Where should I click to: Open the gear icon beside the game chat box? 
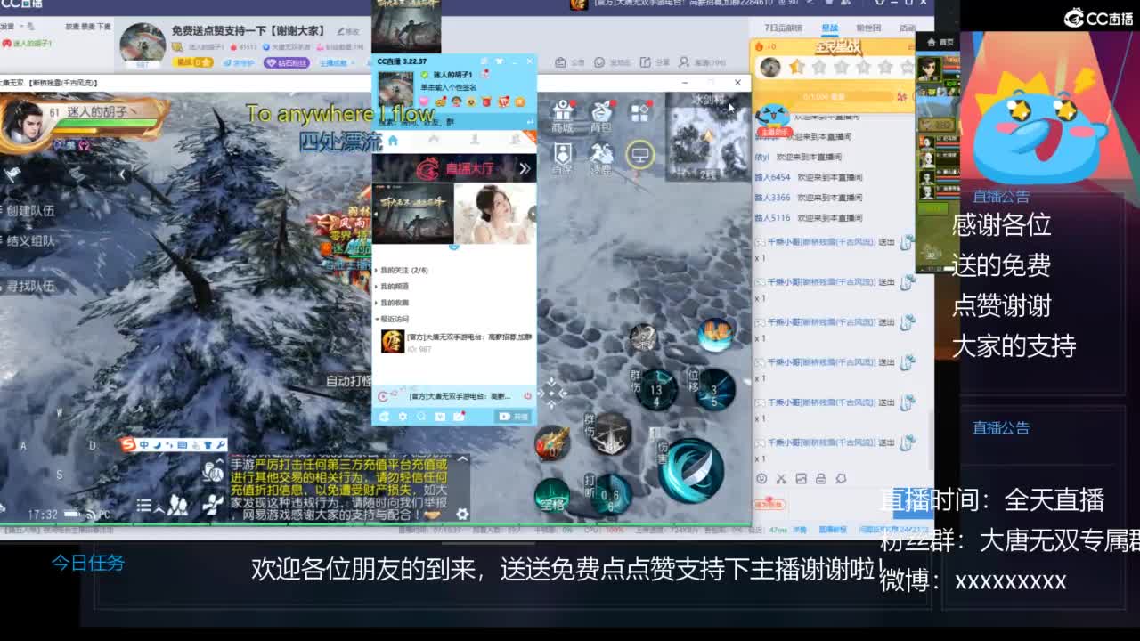tap(461, 514)
